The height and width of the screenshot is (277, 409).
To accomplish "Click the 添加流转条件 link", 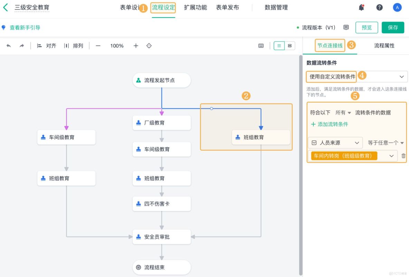I will 330,124.
